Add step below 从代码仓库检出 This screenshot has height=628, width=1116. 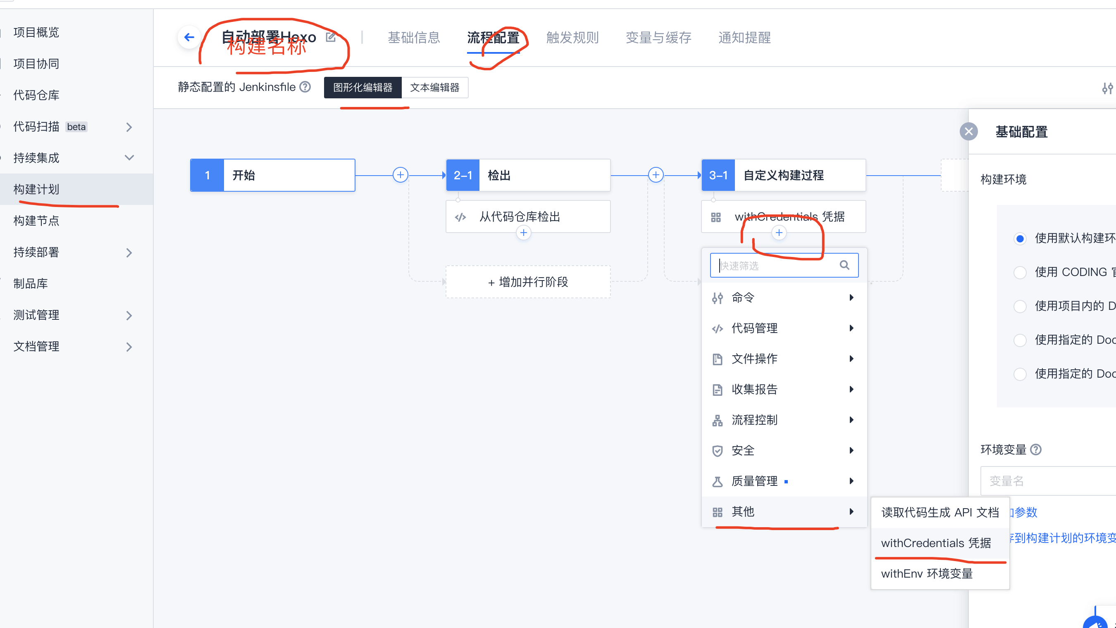click(x=523, y=233)
